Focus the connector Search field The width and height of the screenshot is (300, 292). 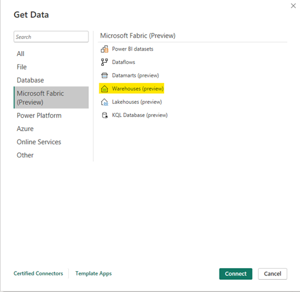point(51,37)
